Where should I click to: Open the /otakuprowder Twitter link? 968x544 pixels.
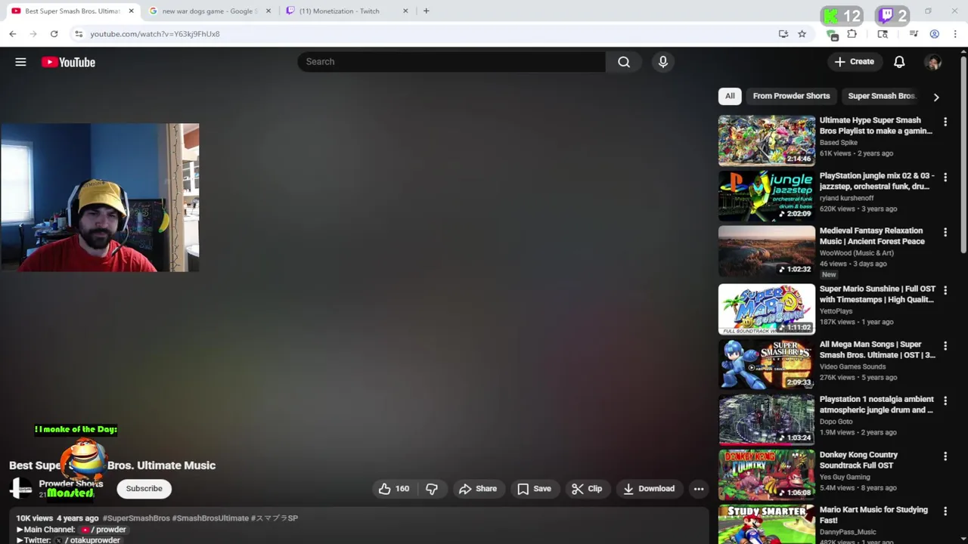[87, 540]
